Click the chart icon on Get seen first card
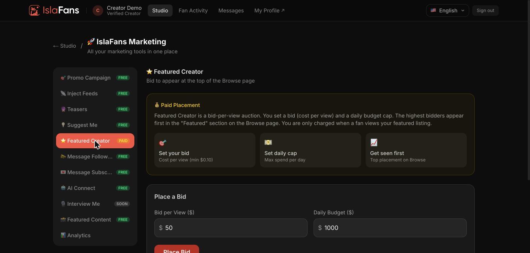This screenshot has height=253, width=530. click(x=374, y=143)
